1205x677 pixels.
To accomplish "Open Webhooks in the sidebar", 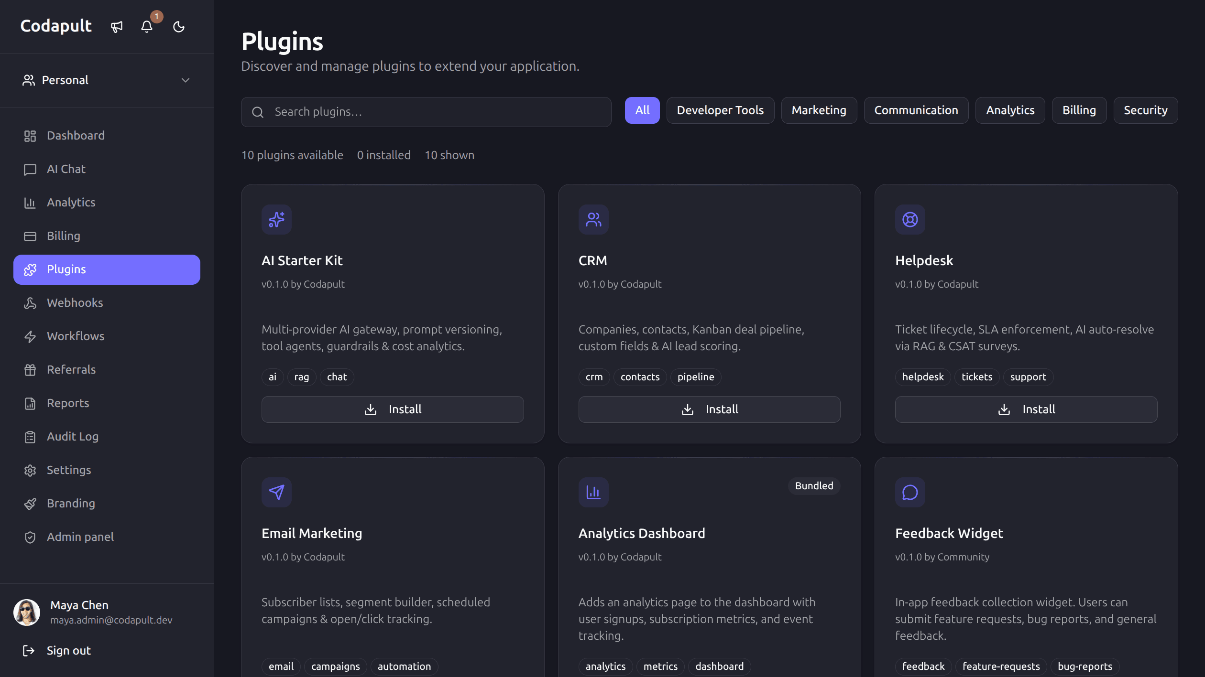I will 107,303.
